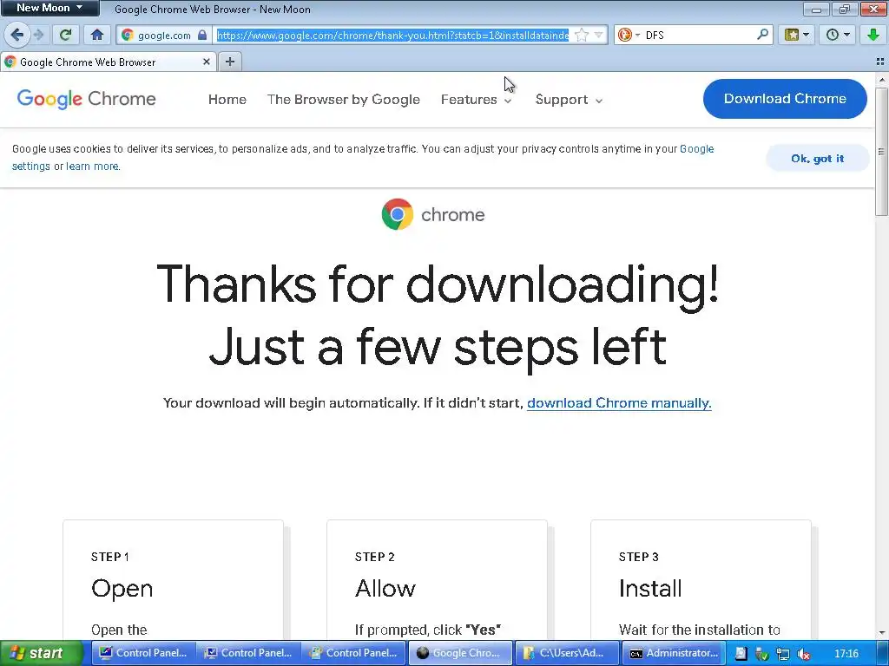Open the list all tabs button
This screenshot has height=666, width=889.
[880, 62]
